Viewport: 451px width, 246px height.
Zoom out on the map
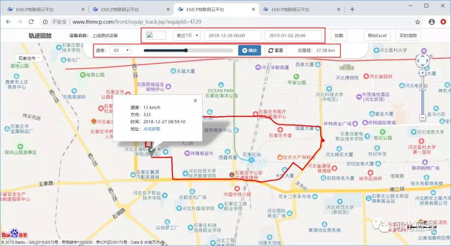click(422, 117)
